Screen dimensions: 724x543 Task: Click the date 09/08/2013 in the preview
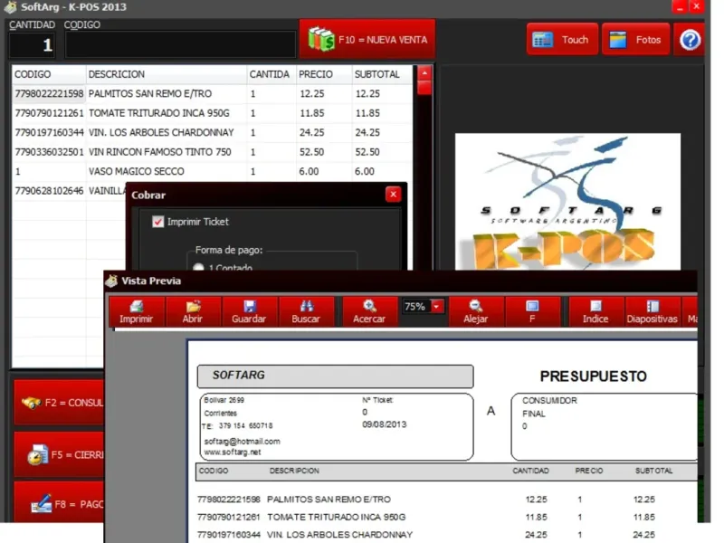(x=384, y=424)
